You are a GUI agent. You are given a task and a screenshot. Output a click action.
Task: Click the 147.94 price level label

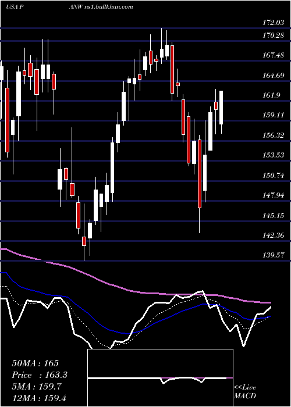274,195
